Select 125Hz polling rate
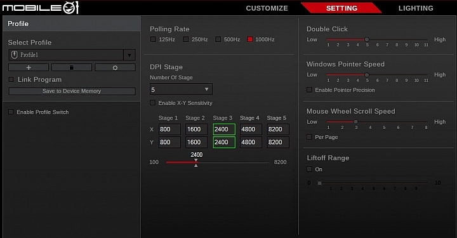 (153, 39)
